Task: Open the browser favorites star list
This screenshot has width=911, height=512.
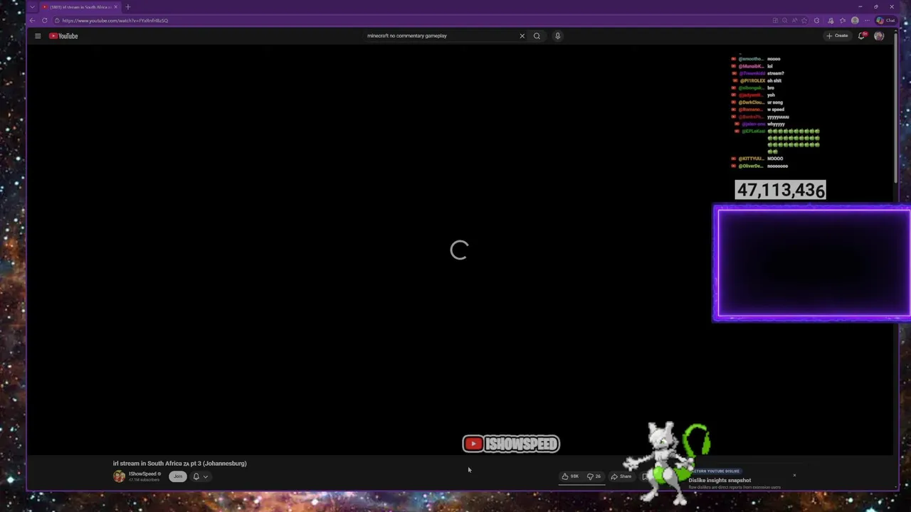Action: 843,21
